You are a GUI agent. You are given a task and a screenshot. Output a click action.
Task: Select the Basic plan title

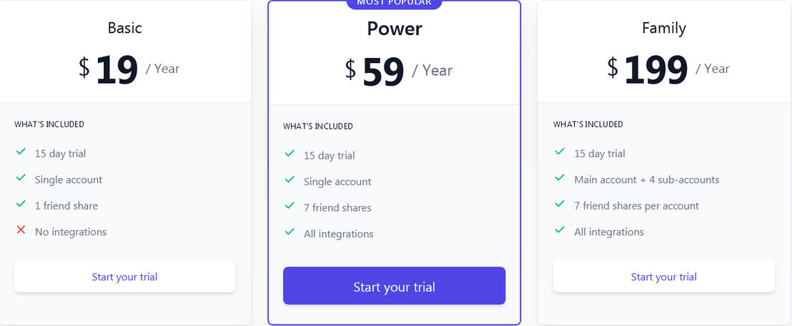tap(125, 28)
